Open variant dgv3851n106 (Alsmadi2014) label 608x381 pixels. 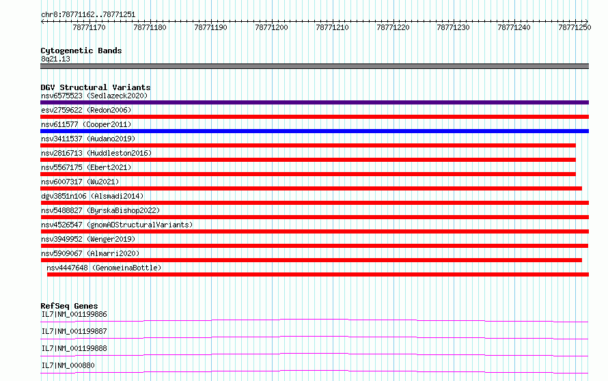coord(92,196)
